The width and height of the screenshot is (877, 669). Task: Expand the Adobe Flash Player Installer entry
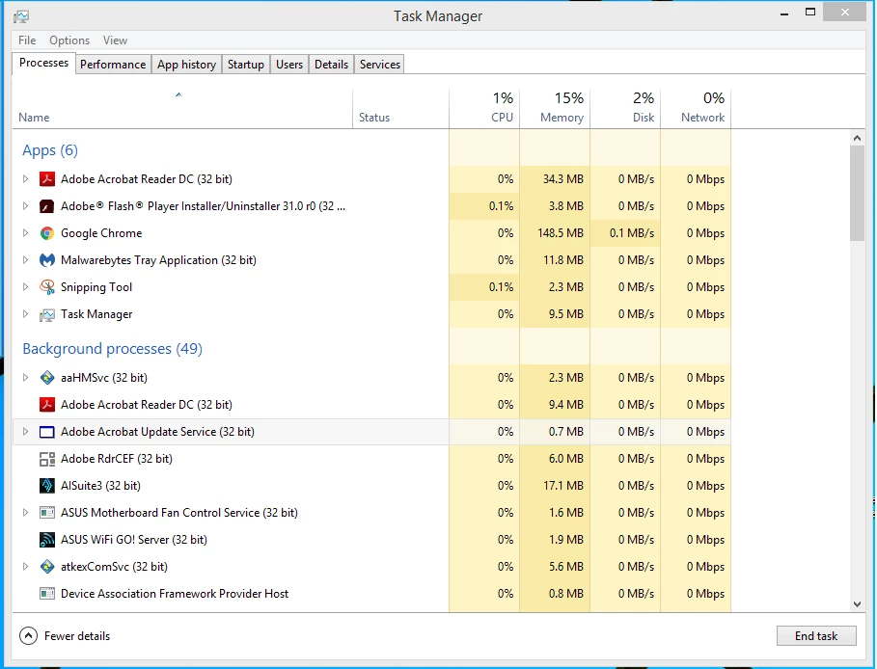25,206
